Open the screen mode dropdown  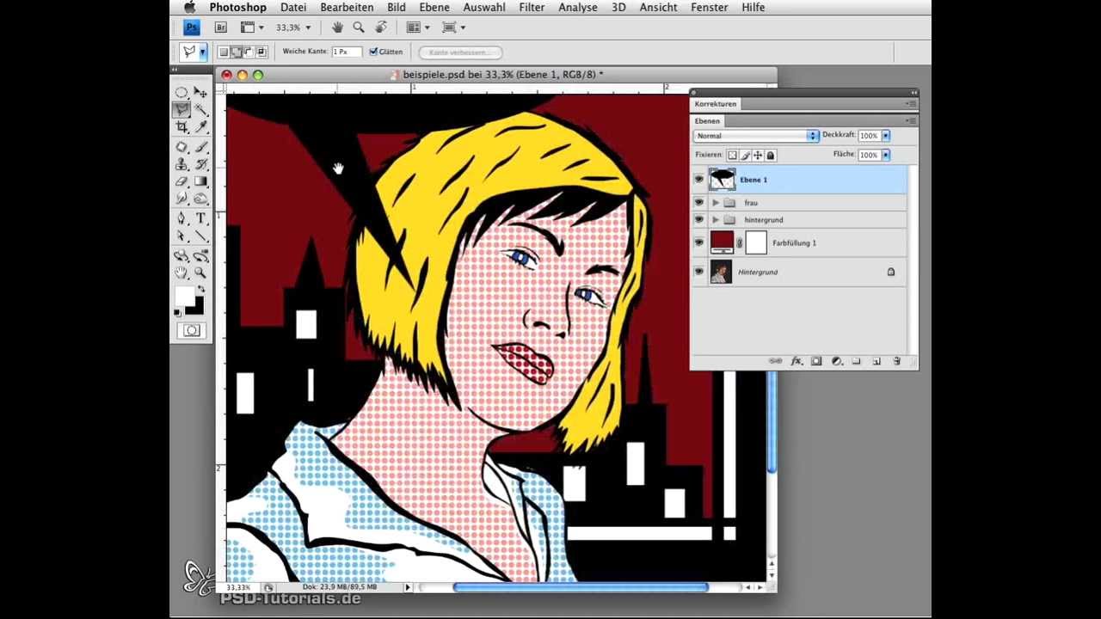[x=453, y=28]
